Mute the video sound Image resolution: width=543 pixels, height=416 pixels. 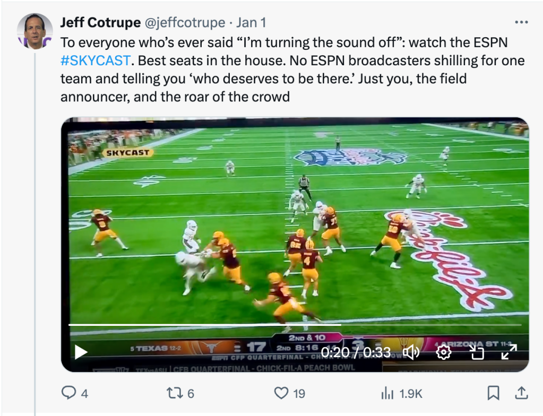tap(411, 352)
